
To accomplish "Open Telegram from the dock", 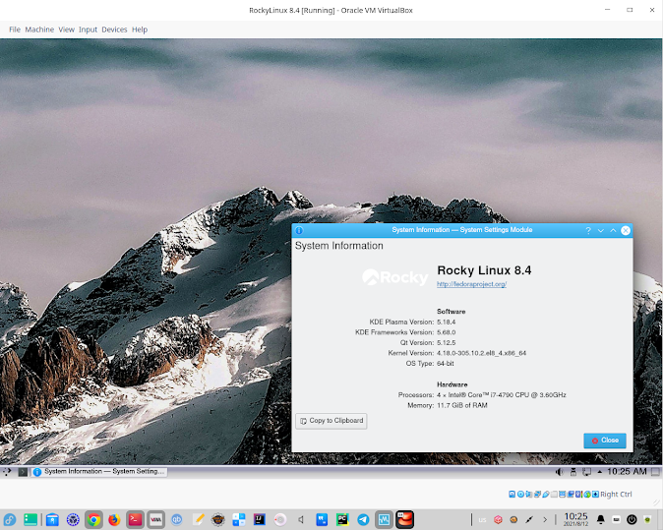I will point(363,519).
